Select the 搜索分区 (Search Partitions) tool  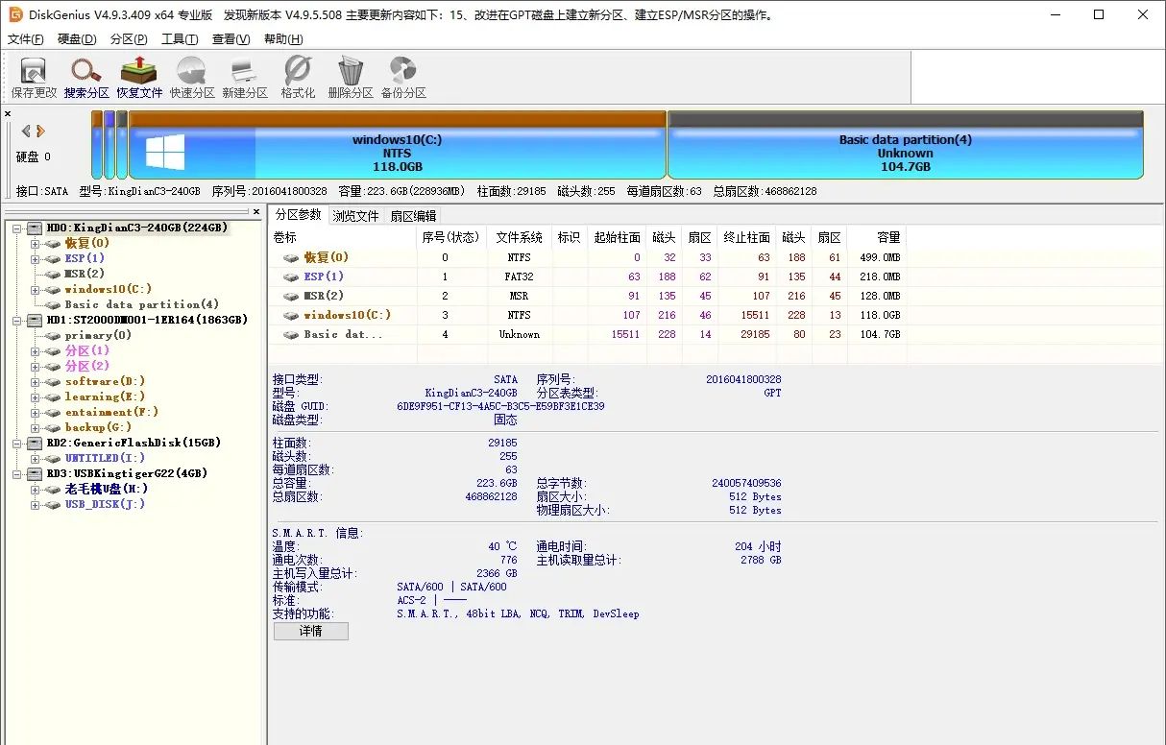(x=85, y=77)
